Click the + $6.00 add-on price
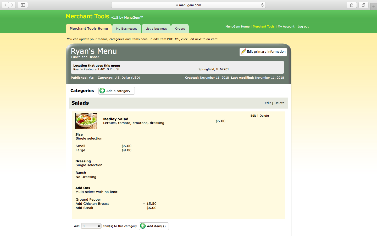 (150, 208)
